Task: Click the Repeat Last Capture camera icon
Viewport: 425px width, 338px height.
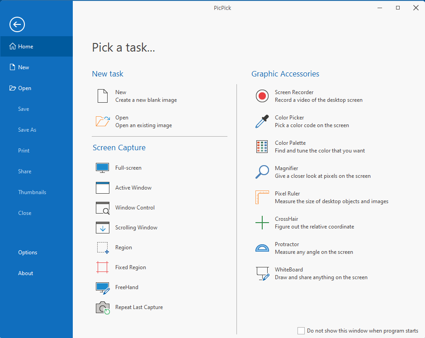Action: (103, 308)
